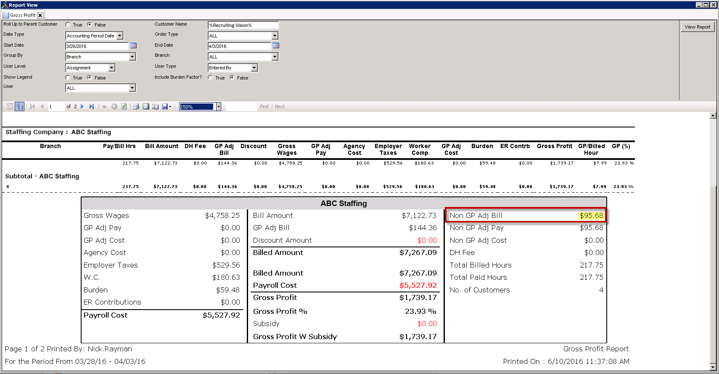The width and height of the screenshot is (719, 374).
Task: Open the Start Date calendar picker
Action: (x=133, y=45)
